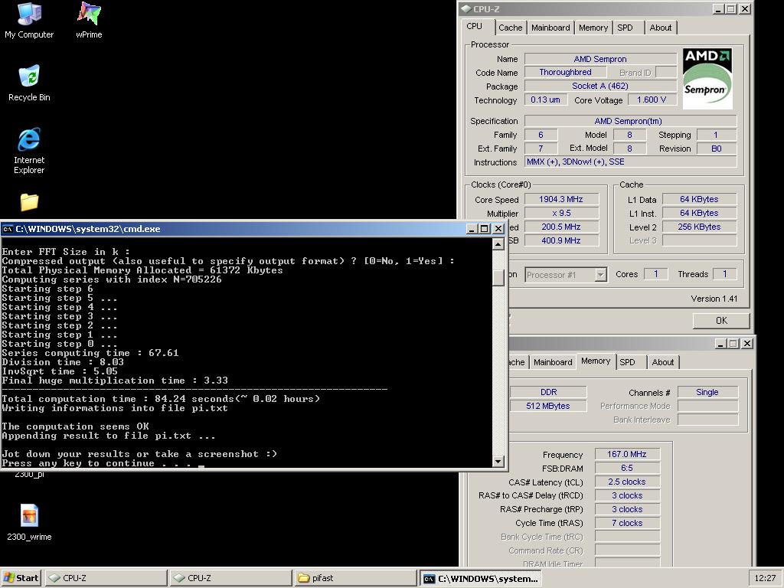784x588 pixels.
Task: Click the AMD Sempron logo in CPU-Z
Action: 707,79
